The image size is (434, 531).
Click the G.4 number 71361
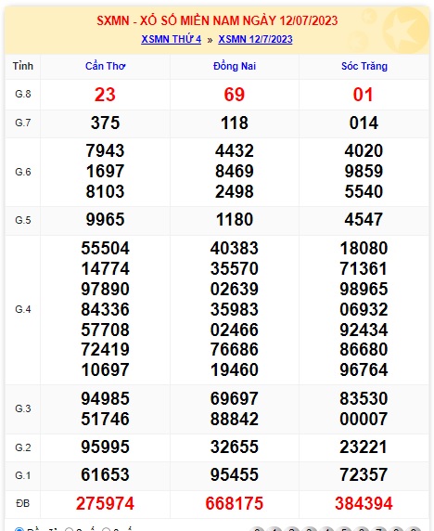364,268
